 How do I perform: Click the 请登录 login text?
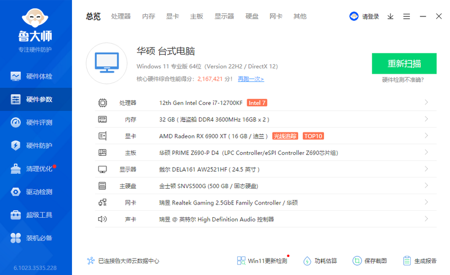click(x=371, y=16)
